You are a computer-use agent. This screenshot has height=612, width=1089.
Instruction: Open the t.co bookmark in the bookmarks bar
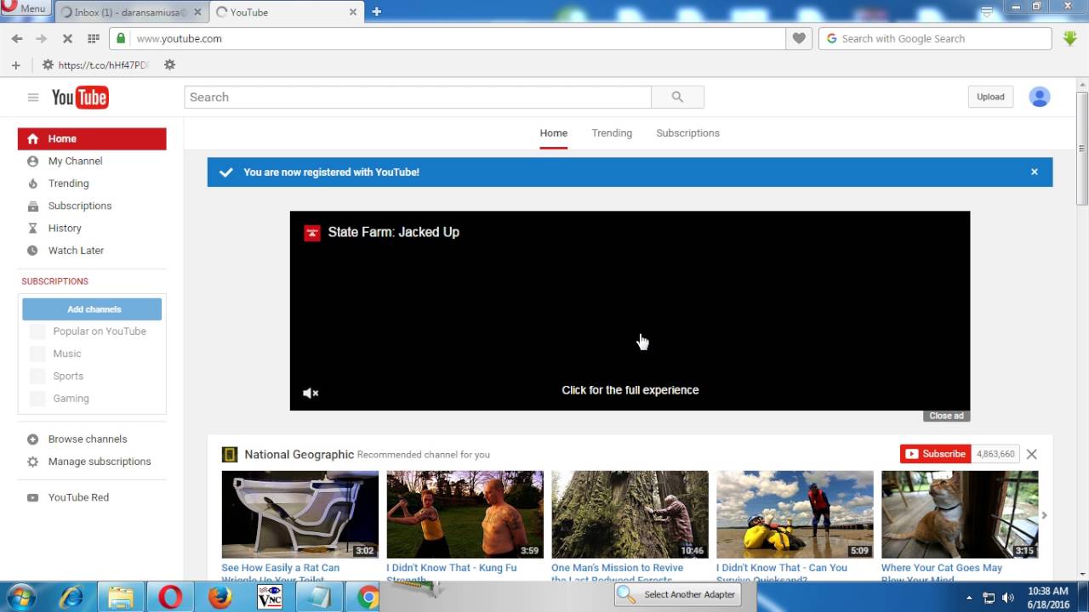click(x=95, y=65)
